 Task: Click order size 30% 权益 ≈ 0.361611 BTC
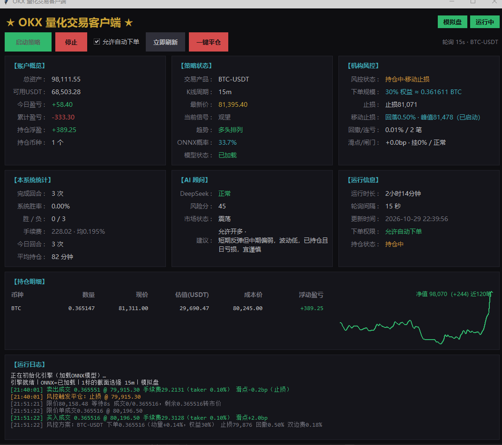423,92
